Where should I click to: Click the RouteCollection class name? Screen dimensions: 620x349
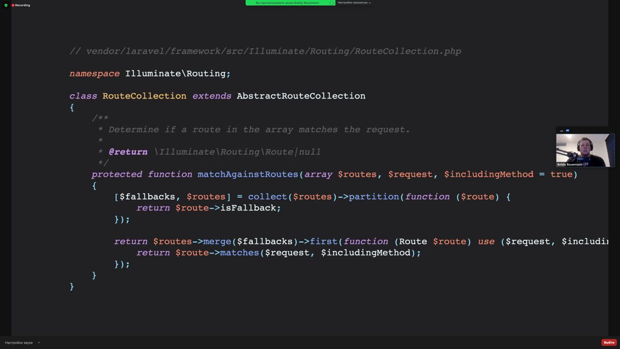pyautogui.click(x=144, y=95)
